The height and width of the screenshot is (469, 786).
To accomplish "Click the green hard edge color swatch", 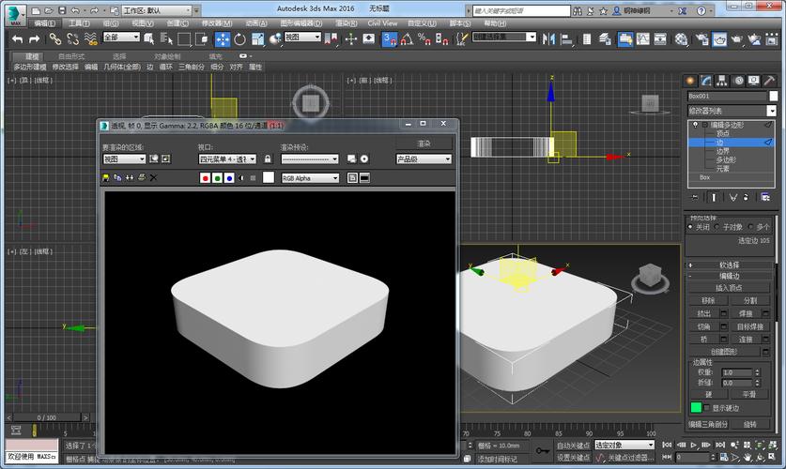I will [697, 407].
